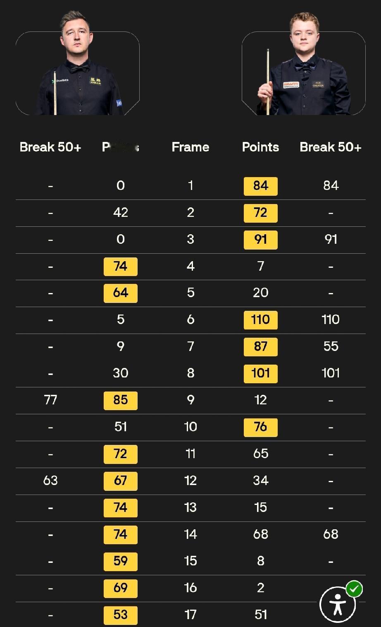Click the 55 break in frame 7
381x627 pixels.
331,346
